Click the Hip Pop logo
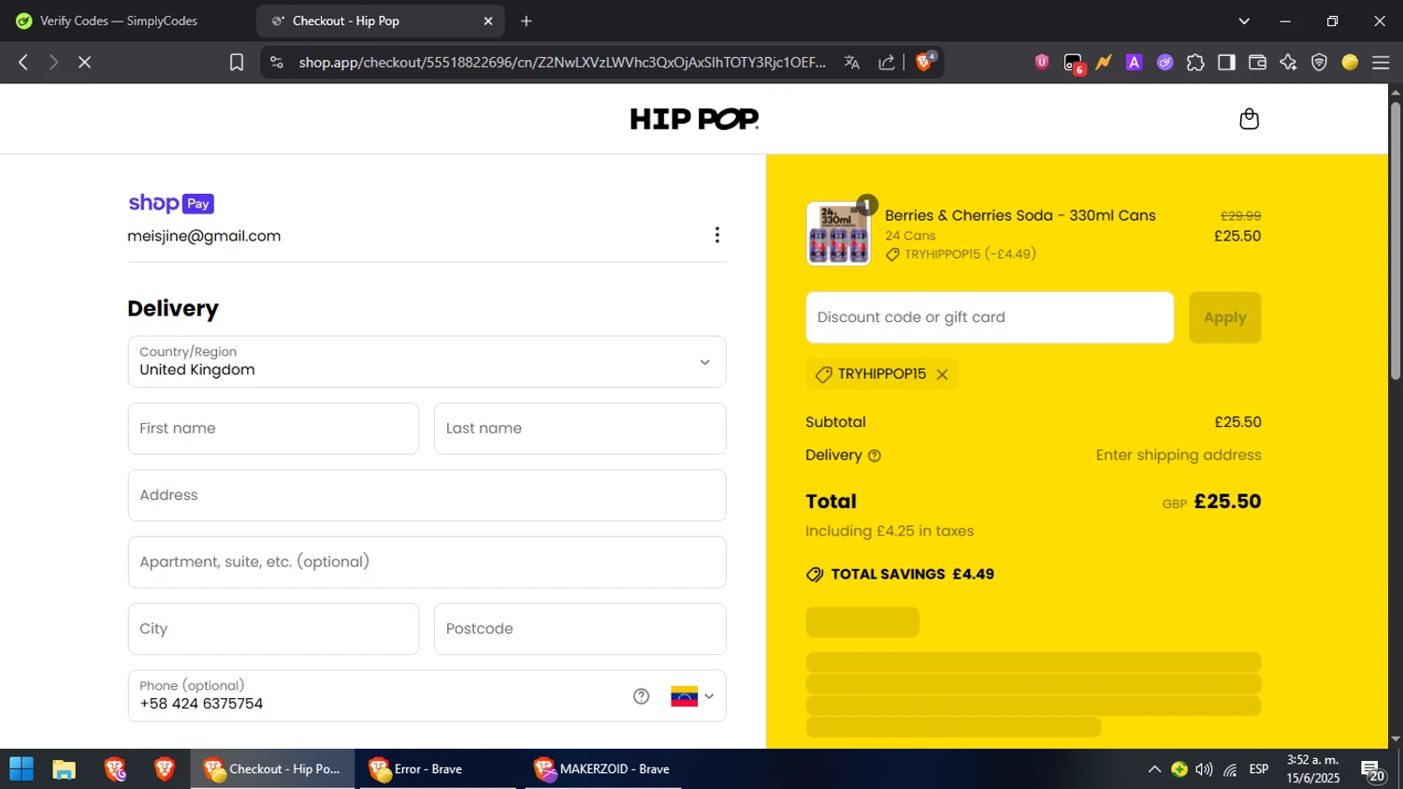Screen dimensions: 1403x789 point(694,119)
